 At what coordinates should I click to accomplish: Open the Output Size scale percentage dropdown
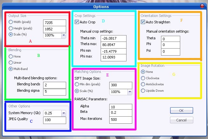pyautogui.click(x=63, y=35)
